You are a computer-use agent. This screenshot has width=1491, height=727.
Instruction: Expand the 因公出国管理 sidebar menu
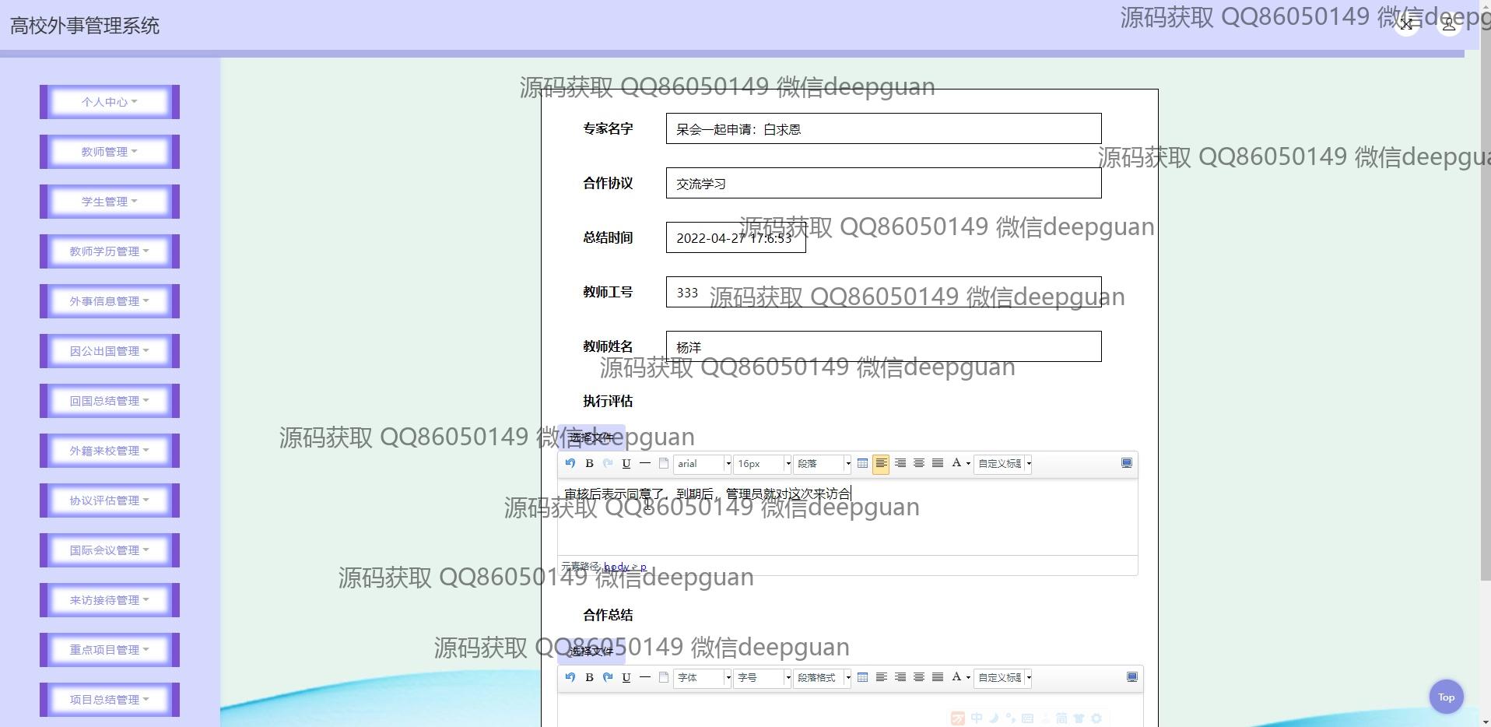click(x=110, y=351)
